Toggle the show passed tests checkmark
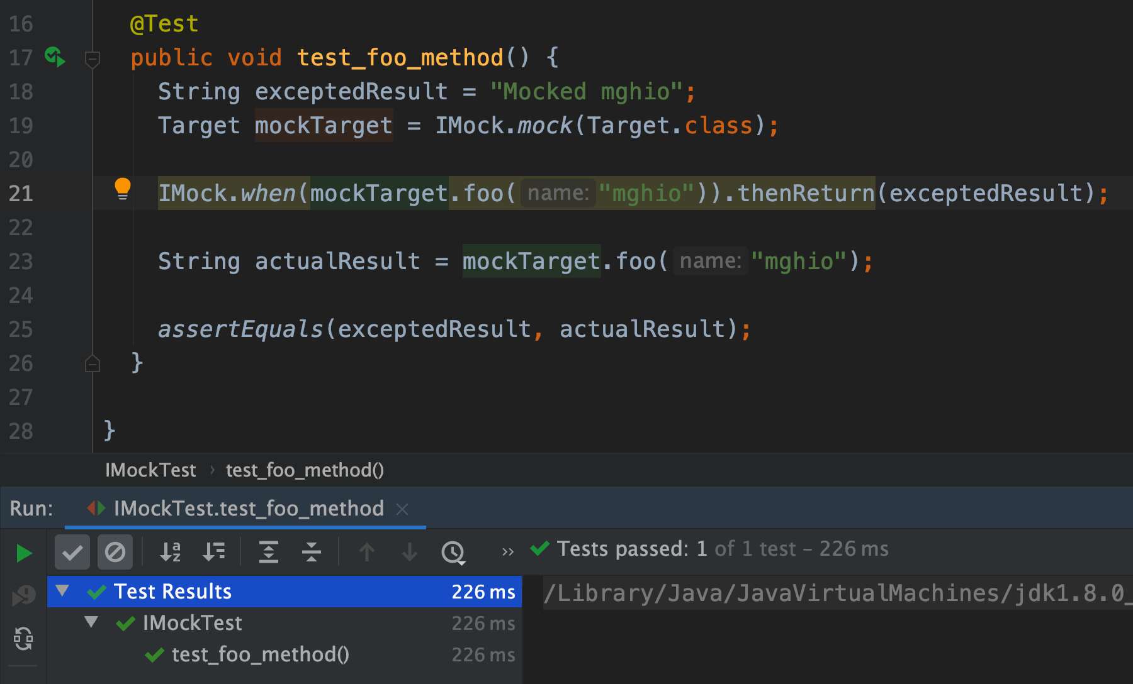 pos(72,552)
